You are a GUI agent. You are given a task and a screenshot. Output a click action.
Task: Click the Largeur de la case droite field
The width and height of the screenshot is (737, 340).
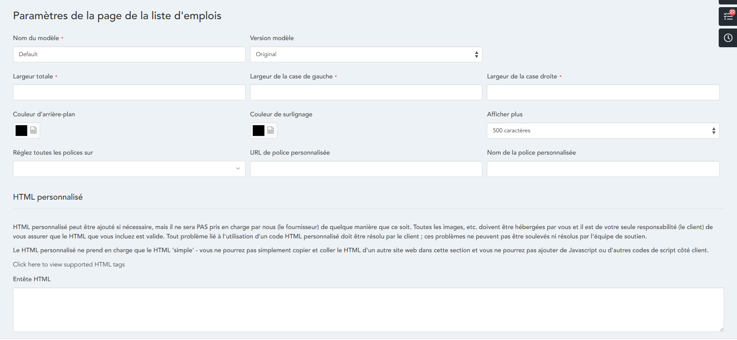click(603, 92)
